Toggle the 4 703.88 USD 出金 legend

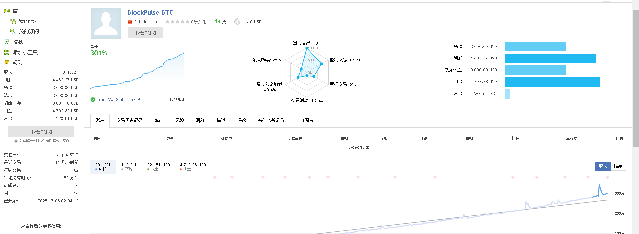[x=193, y=167]
